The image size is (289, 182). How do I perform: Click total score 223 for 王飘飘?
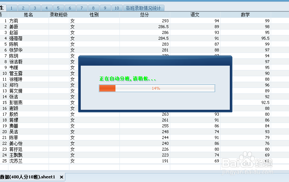pos(165,155)
